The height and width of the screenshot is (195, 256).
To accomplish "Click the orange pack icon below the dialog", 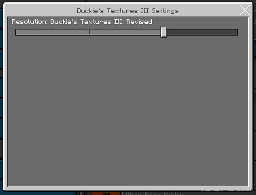I will point(106,194).
